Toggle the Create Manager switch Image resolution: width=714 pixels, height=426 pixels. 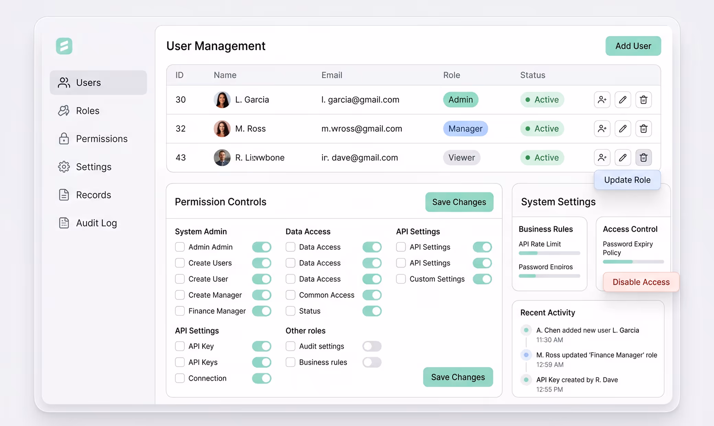pyautogui.click(x=262, y=295)
